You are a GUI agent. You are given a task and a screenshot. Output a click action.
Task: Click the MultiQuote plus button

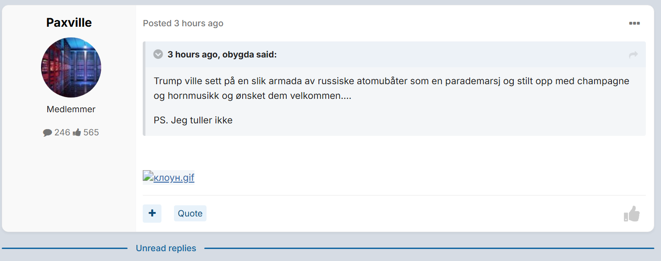(x=152, y=213)
